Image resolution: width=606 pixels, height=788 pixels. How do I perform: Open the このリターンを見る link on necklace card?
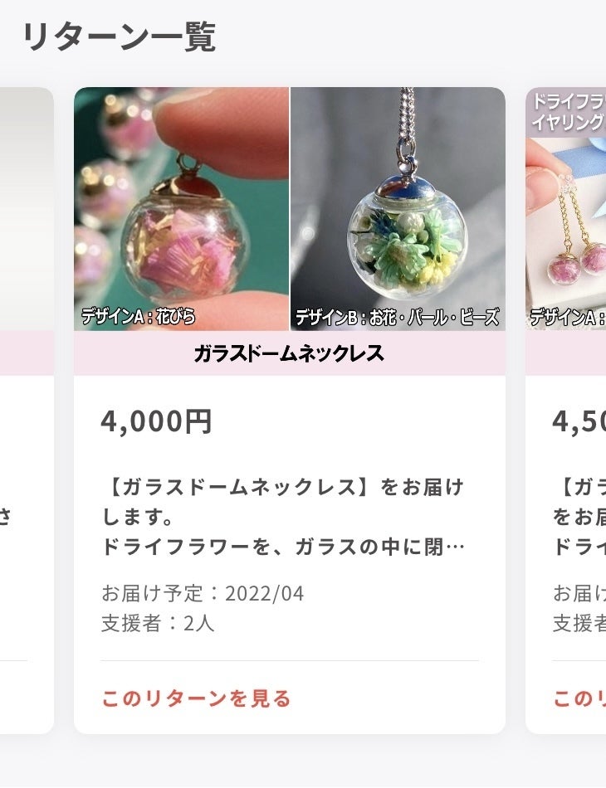(196, 698)
